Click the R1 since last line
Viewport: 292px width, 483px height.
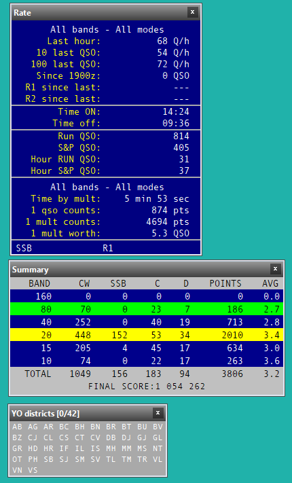(106, 88)
